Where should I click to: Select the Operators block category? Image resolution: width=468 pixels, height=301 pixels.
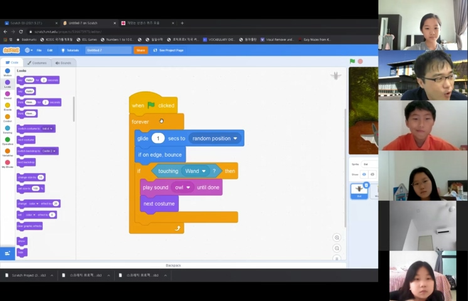[8, 141]
